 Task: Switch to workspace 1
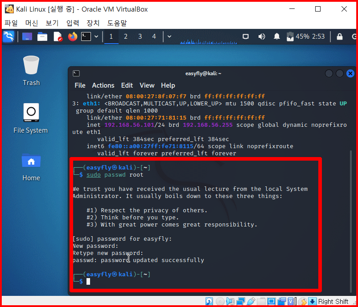pyautogui.click(x=111, y=36)
